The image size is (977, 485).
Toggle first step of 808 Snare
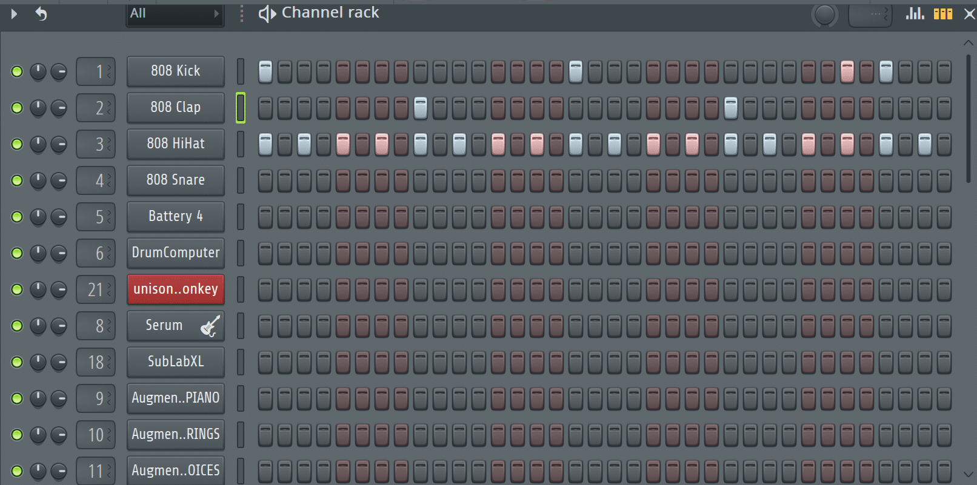click(x=265, y=180)
